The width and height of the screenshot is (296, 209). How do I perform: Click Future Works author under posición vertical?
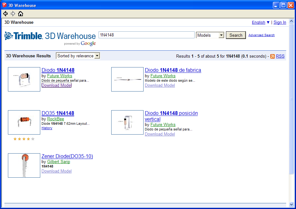point(163,125)
